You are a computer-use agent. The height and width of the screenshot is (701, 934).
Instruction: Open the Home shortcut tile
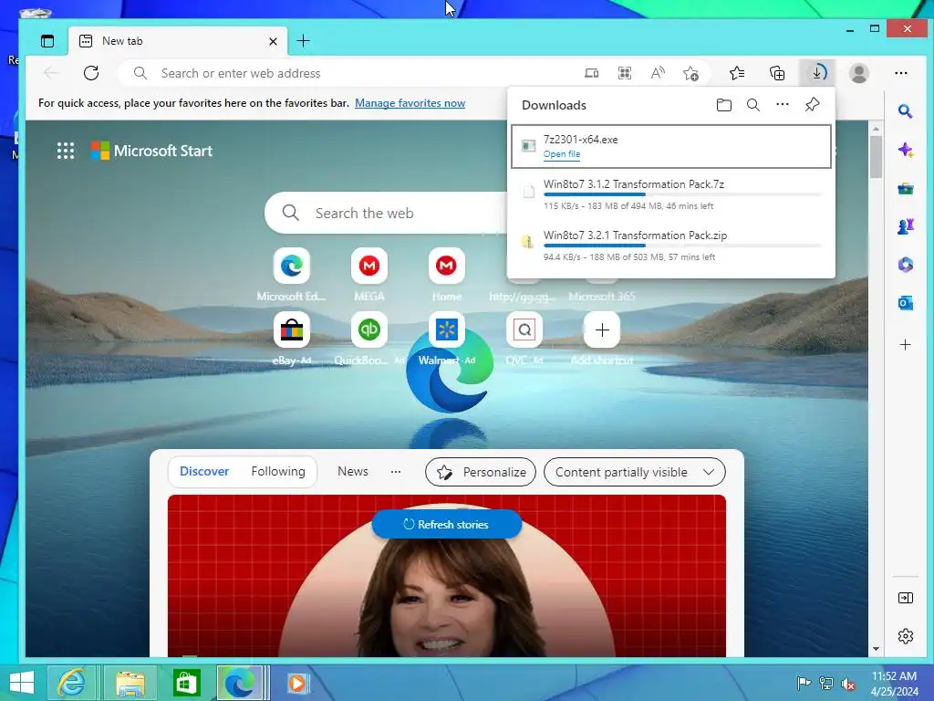pos(446,266)
